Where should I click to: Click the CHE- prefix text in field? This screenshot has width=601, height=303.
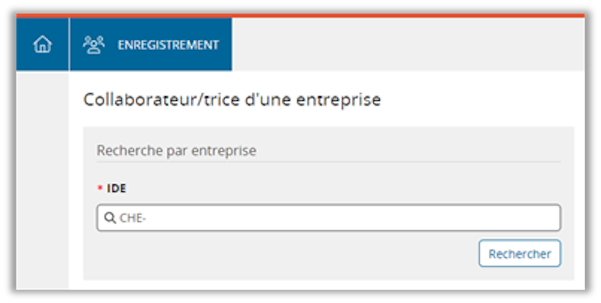(x=133, y=218)
